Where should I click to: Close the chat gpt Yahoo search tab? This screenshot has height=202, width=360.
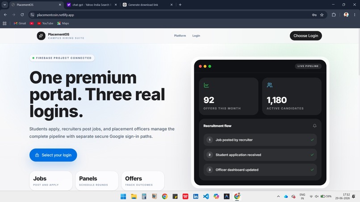pos(116,4)
